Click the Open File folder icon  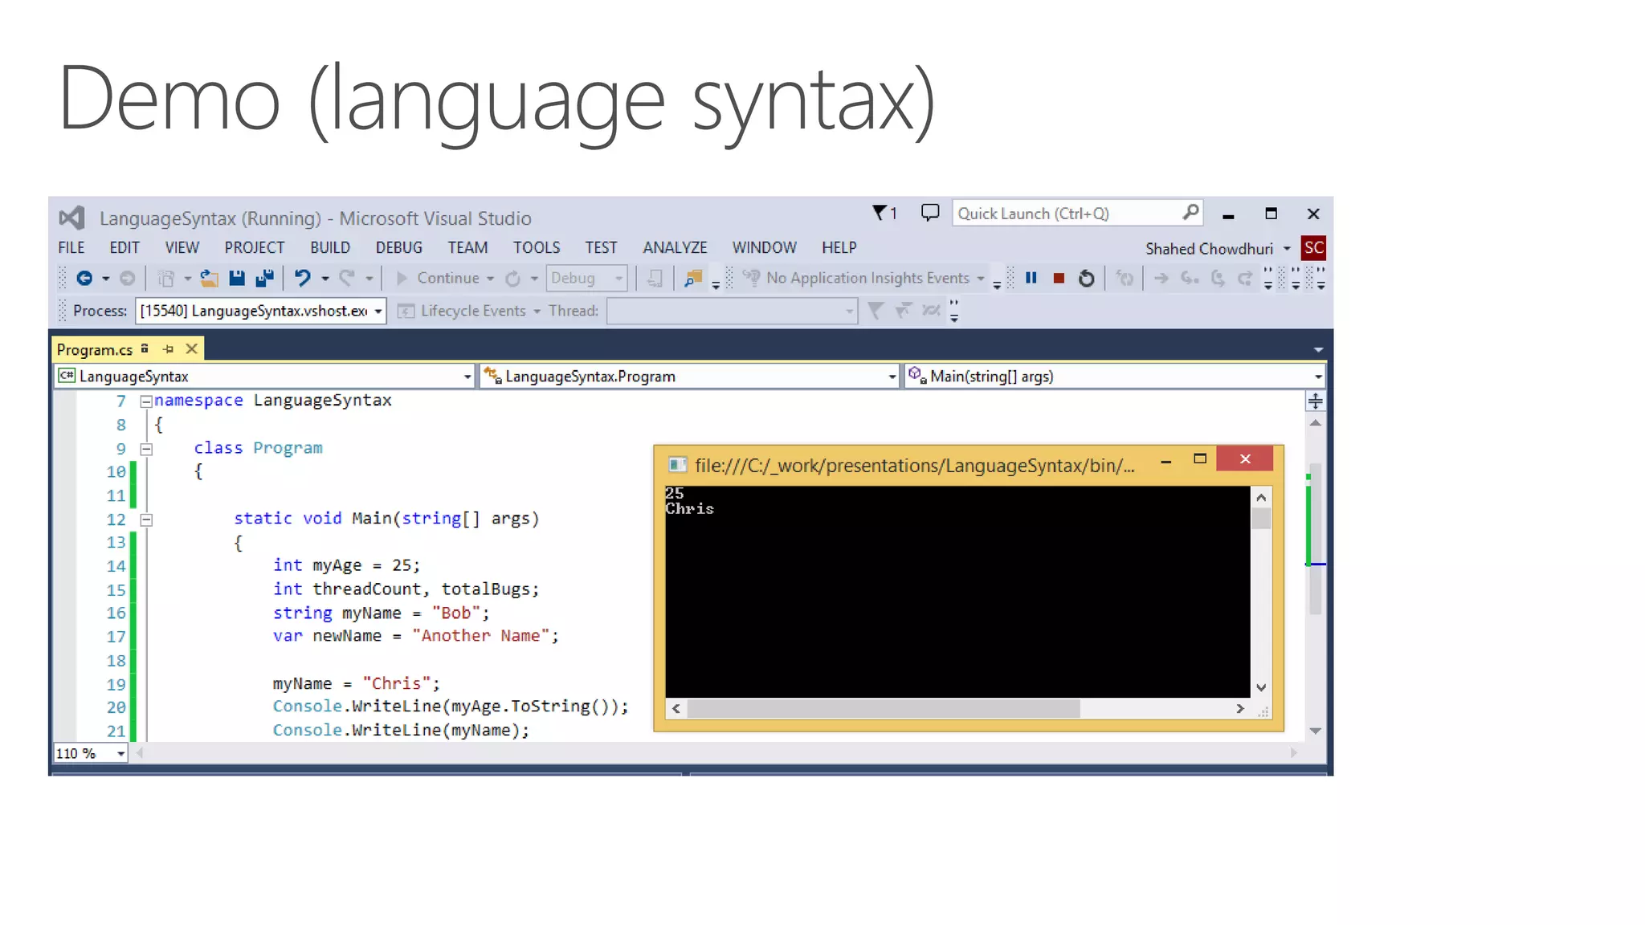click(x=210, y=278)
